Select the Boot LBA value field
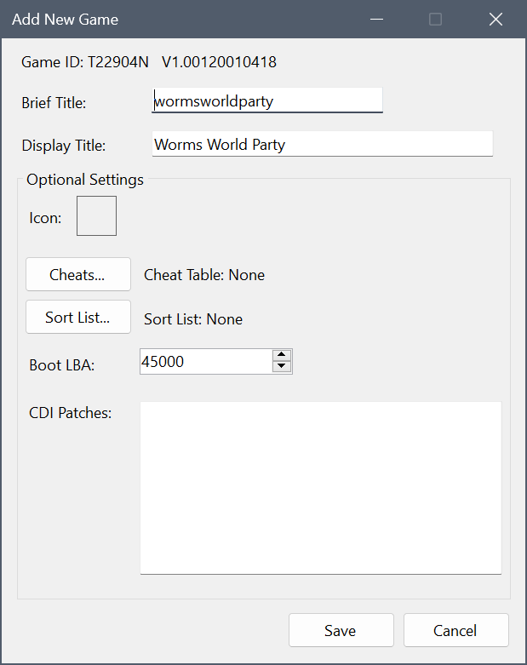The width and height of the screenshot is (527, 665). 204,361
